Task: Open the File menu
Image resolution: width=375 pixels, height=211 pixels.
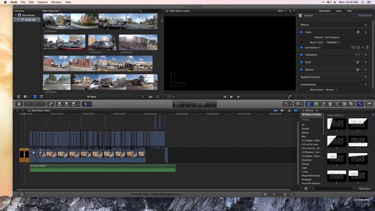Action: point(23,2)
